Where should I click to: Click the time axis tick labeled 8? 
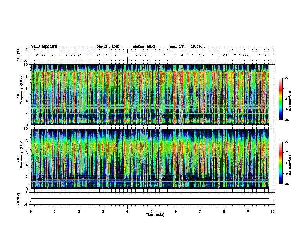[224, 211]
